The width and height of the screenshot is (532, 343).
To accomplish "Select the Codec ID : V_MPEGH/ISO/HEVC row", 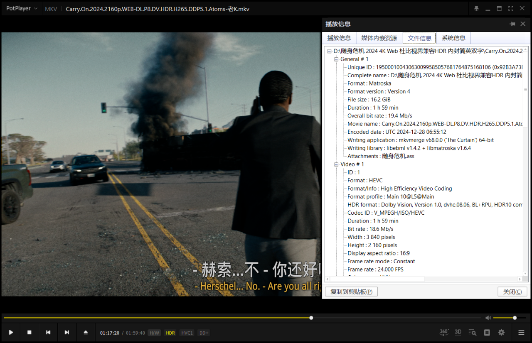I will coord(386,213).
